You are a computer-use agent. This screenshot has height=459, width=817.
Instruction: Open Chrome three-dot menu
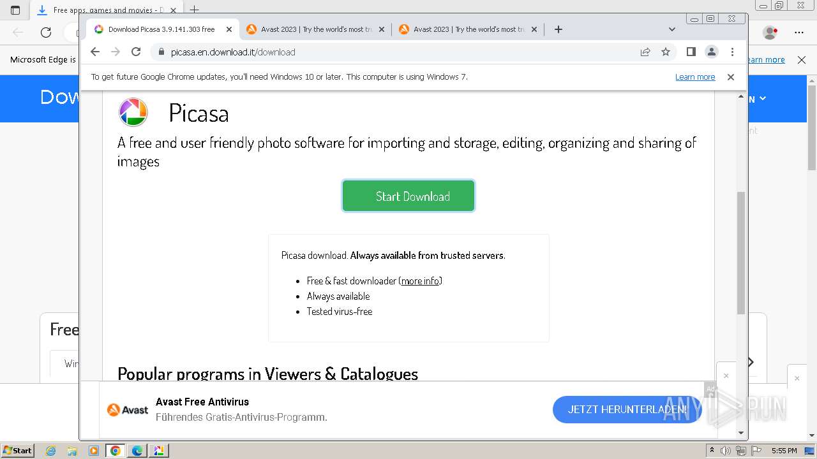coord(732,52)
